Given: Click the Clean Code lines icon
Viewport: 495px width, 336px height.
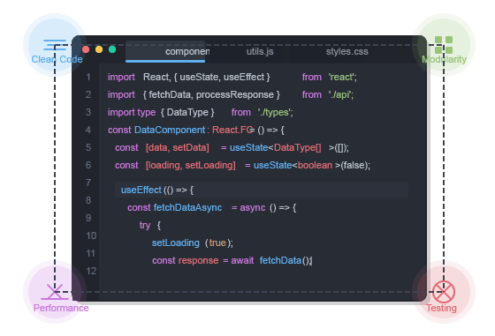Looking at the screenshot, I should 55,45.
